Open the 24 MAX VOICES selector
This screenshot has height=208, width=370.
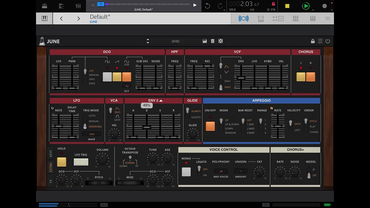(221, 171)
